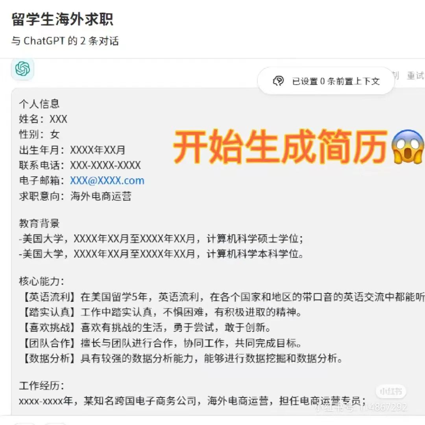Click the 【英语流利】 skill line
425x425 pixels.
pyautogui.click(x=223, y=297)
